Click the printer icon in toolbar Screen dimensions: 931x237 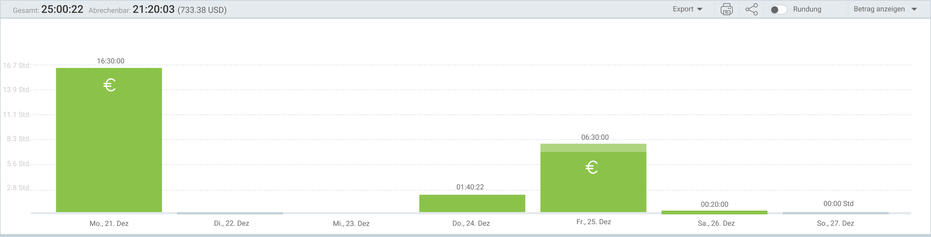(x=726, y=9)
